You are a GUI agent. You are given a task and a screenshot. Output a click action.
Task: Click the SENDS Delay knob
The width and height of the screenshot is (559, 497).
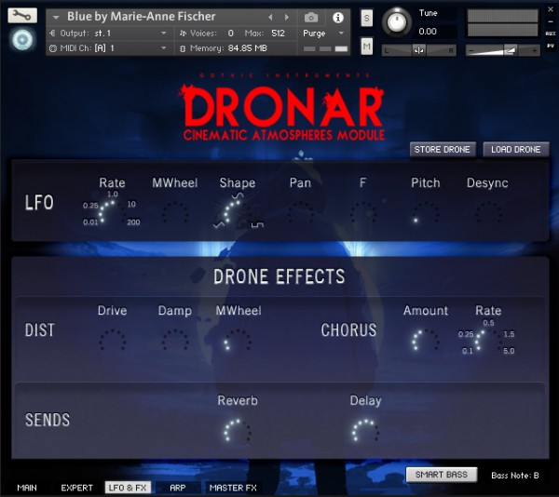(366, 432)
